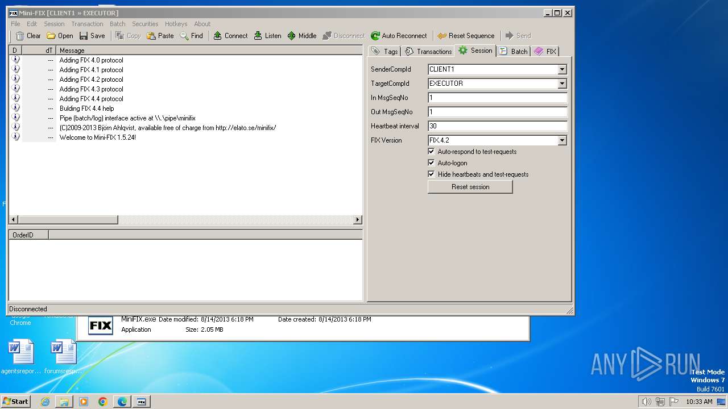Open Google Chrome from the taskbar

(103, 402)
